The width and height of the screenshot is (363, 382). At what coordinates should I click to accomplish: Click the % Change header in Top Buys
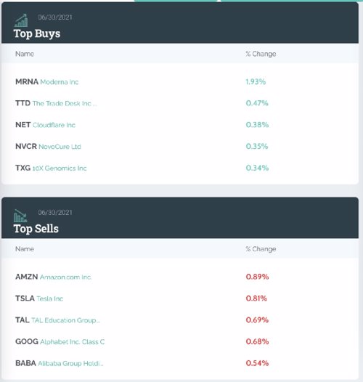[261, 54]
